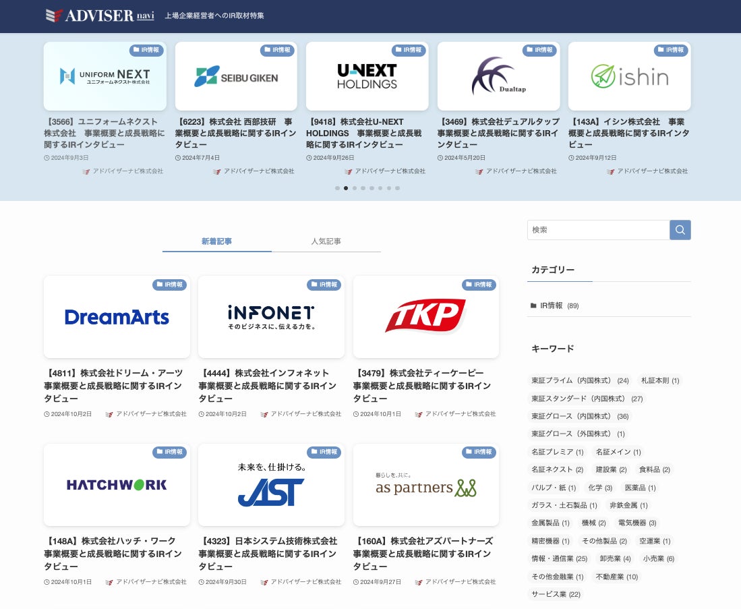Image resolution: width=741 pixels, height=609 pixels.
Task: Click IR情報 tag on INFONET card
Action: click(x=324, y=285)
